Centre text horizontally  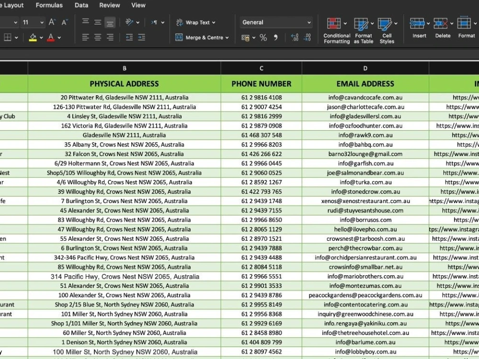click(98, 37)
